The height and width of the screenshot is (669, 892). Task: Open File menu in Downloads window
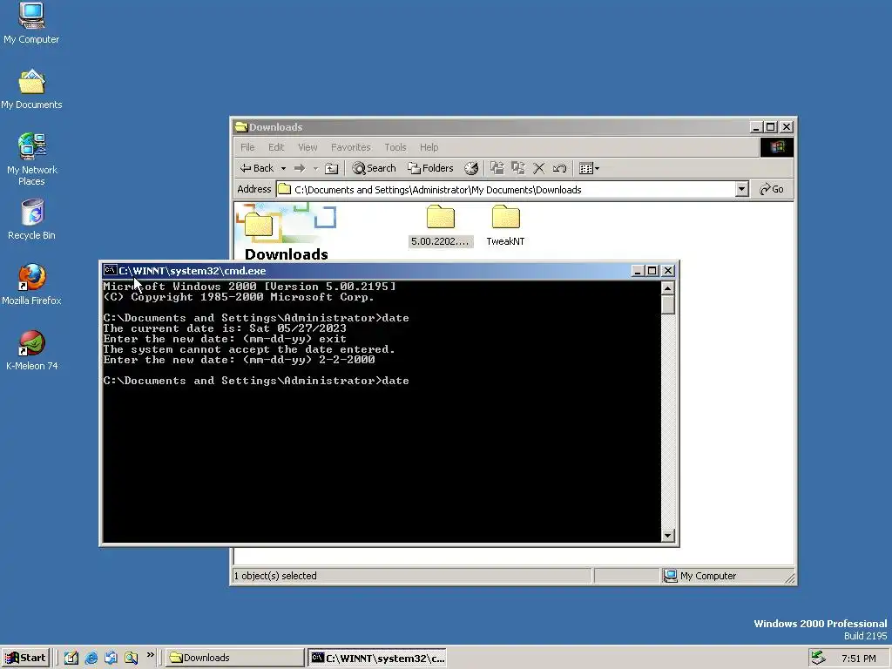pyautogui.click(x=247, y=147)
